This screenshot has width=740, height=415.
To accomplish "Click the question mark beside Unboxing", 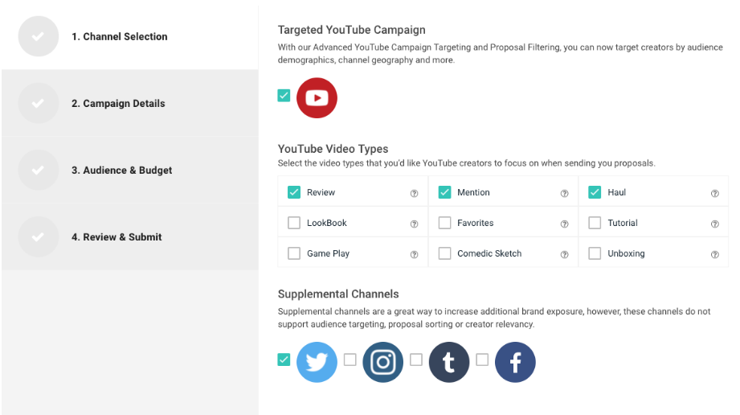I will (x=714, y=254).
